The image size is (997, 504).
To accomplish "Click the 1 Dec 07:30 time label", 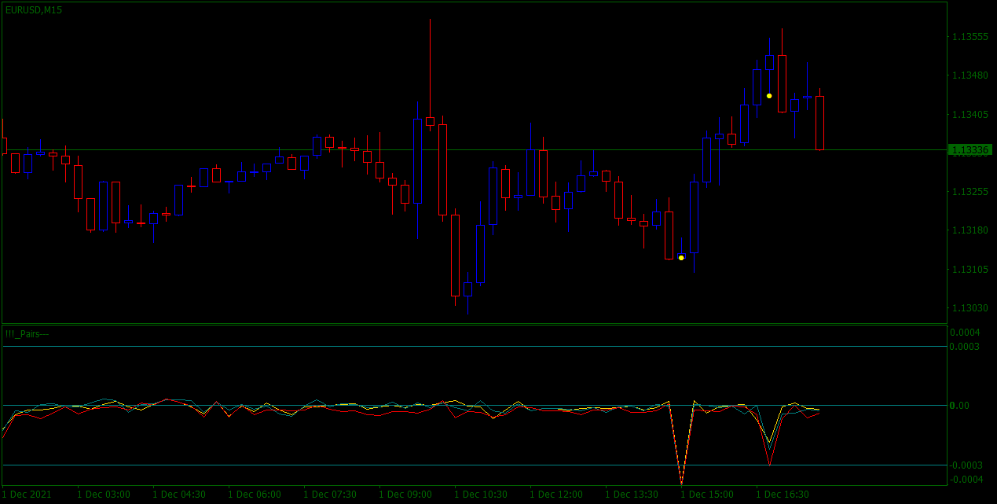I will click(330, 495).
